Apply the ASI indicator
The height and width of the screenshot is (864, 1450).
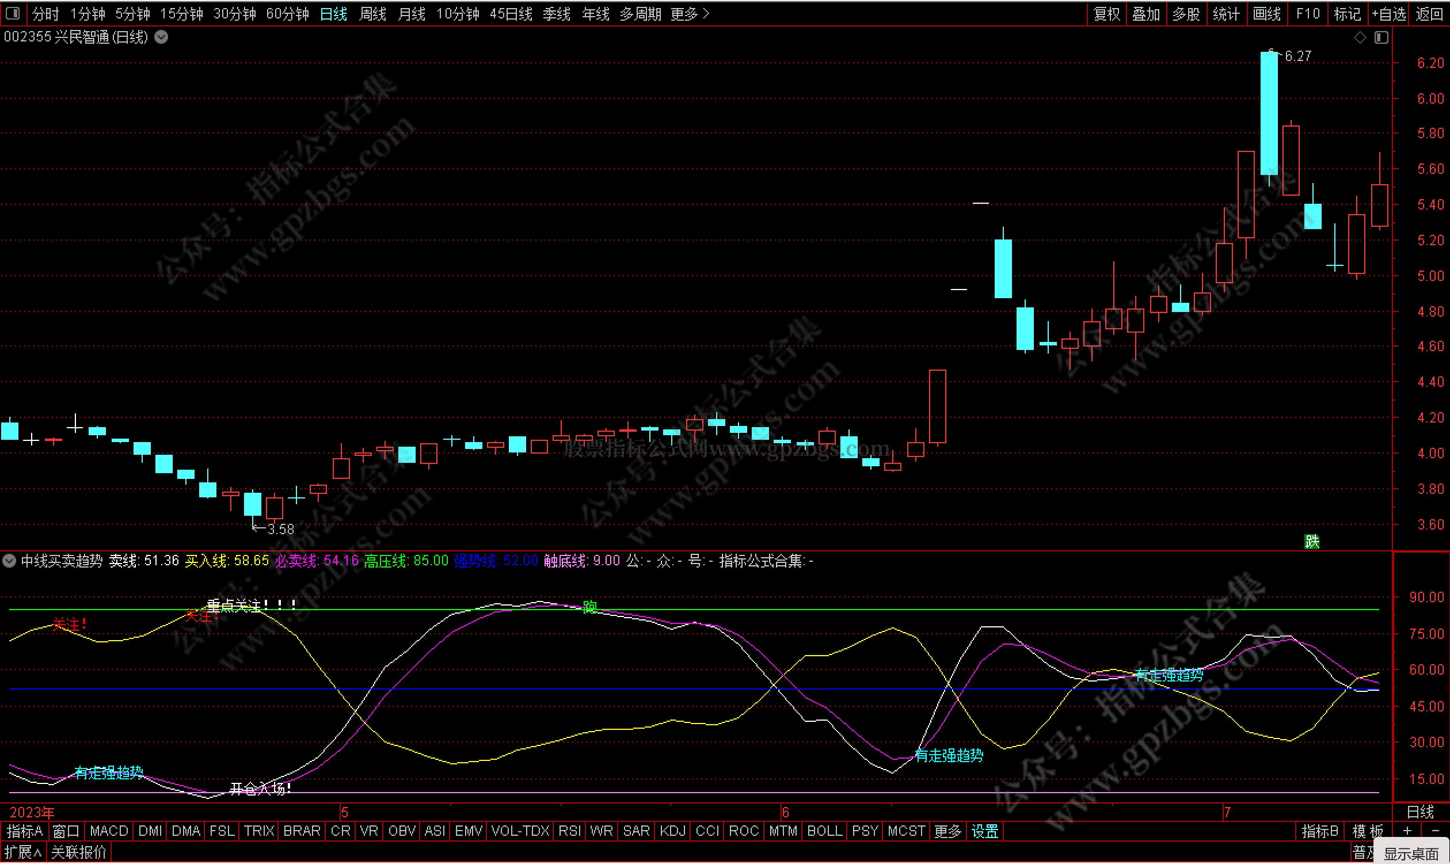click(435, 831)
